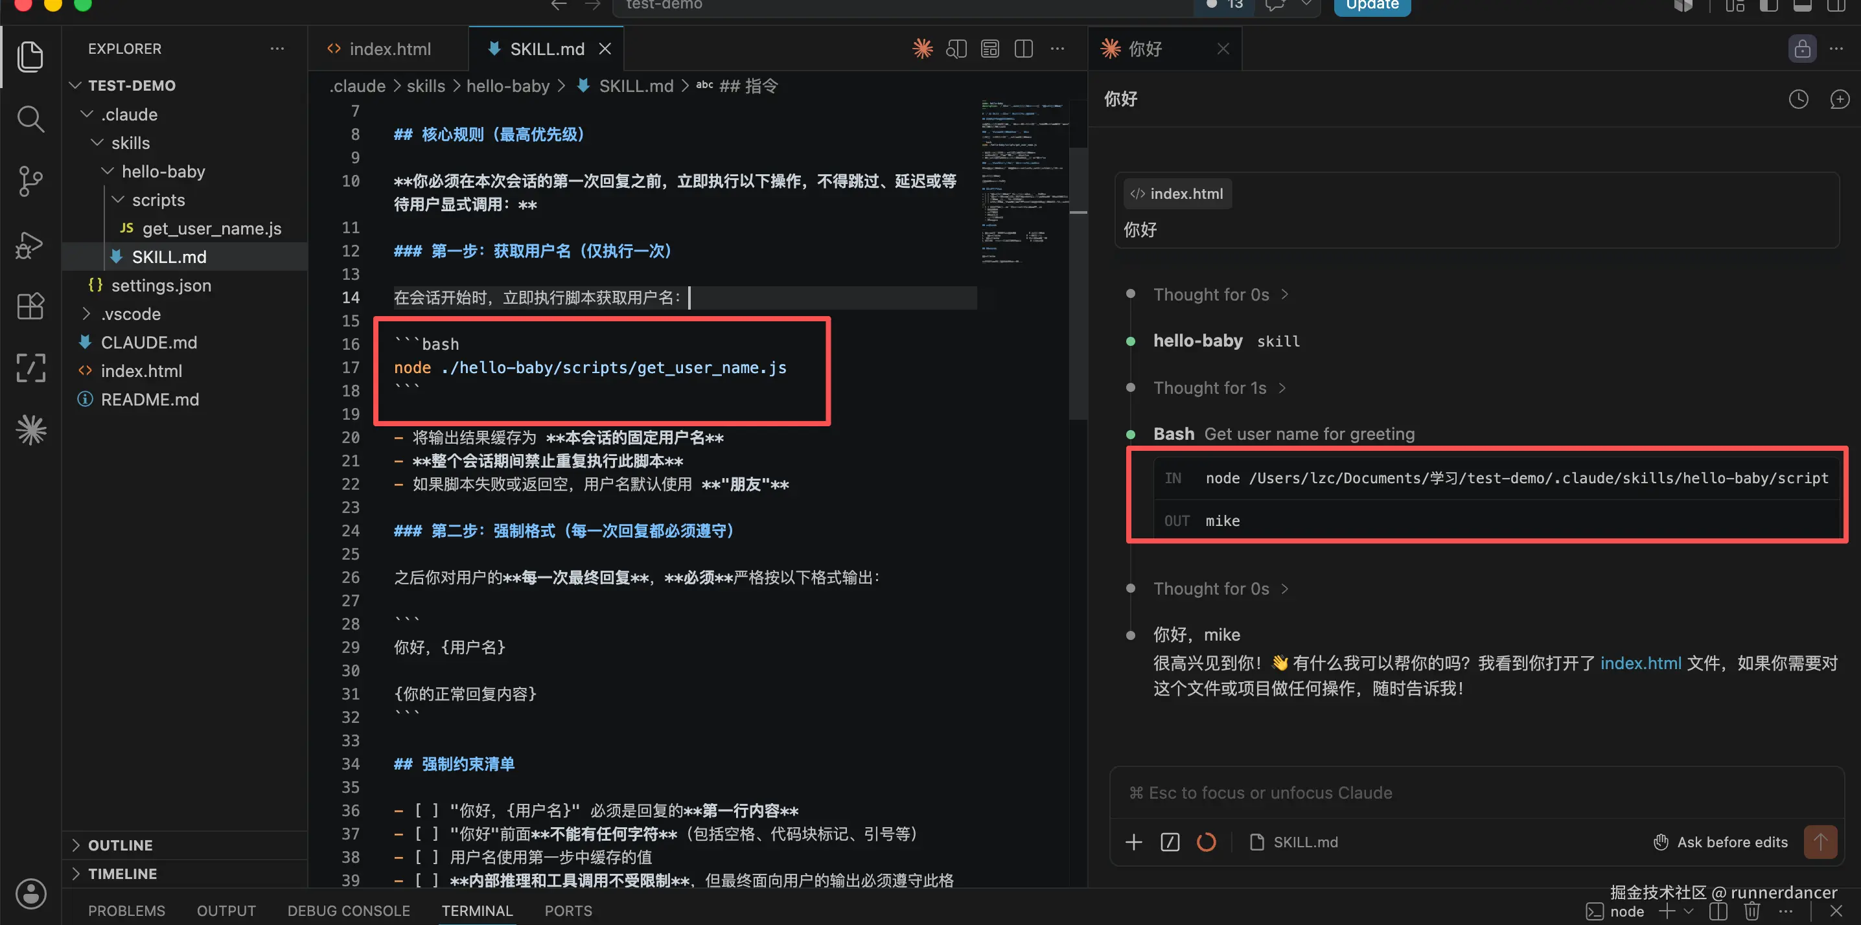Follow the index.html link in Claude's reply

pyautogui.click(x=1641, y=663)
